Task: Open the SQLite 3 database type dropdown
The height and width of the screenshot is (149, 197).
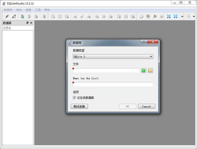Action: click(113, 56)
